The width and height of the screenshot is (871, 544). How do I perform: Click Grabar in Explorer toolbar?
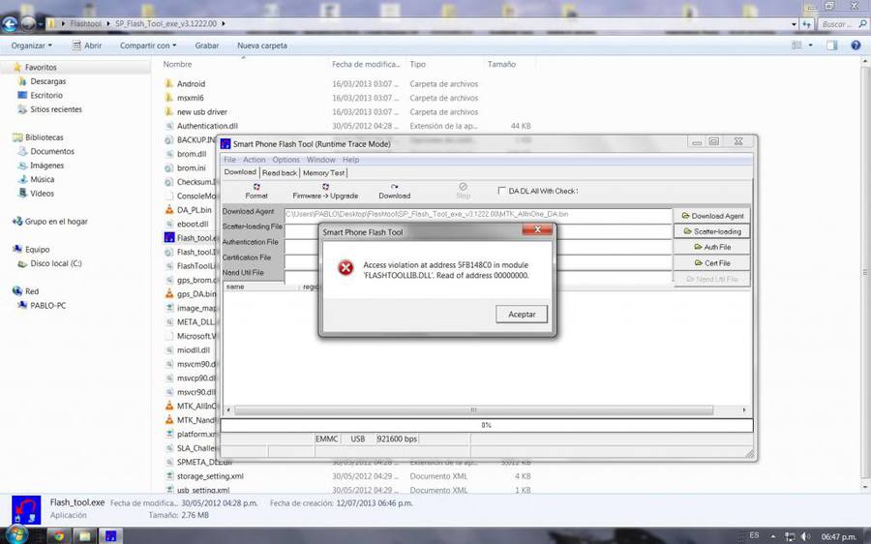[207, 45]
